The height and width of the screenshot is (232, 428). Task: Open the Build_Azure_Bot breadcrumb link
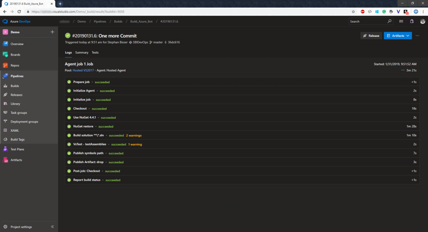(x=141, y=21)
